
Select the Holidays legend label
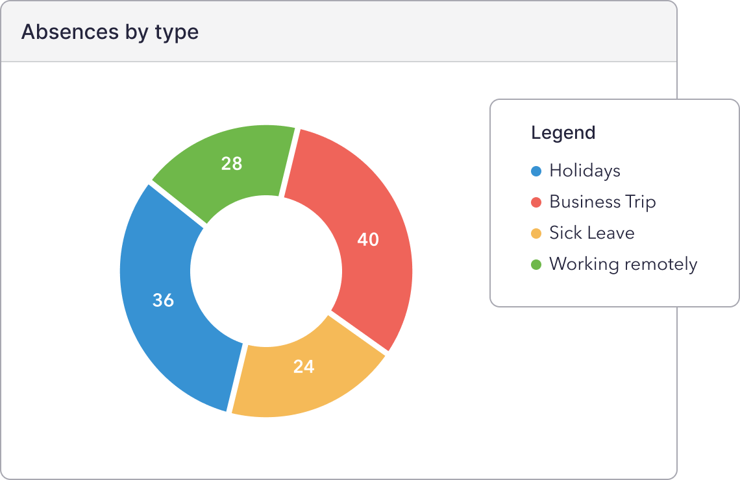[x=584, y=171]
